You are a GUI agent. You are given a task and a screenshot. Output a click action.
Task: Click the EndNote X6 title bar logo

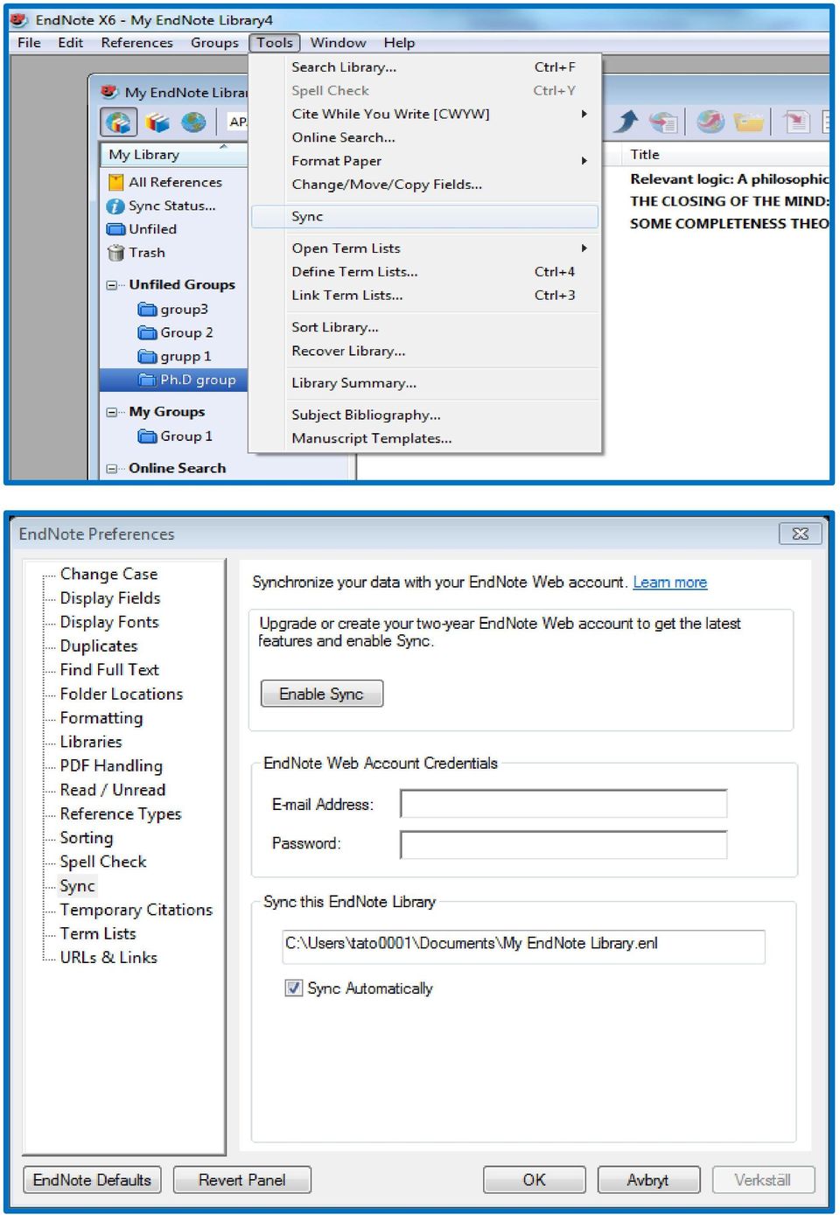click(x=19, y=18)
